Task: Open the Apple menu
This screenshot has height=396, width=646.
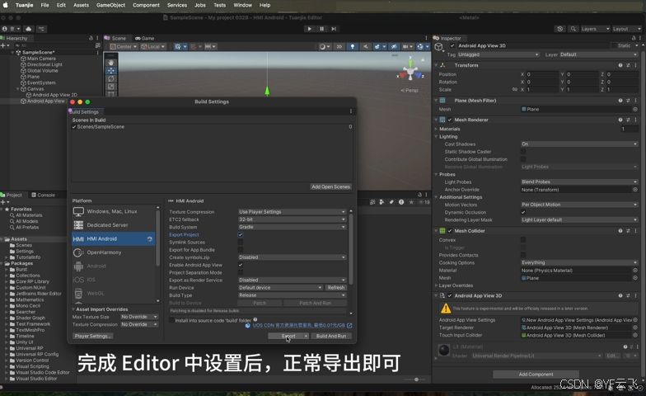Action: click(x=5, y=5)
